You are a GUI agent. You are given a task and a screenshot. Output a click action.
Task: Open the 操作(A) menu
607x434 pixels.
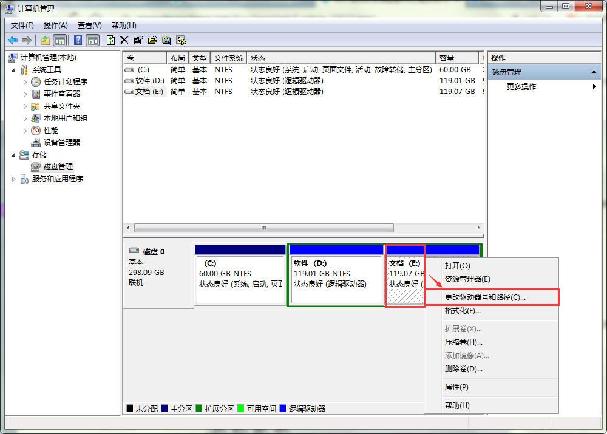pyautogui.click(x=55, y=25)
